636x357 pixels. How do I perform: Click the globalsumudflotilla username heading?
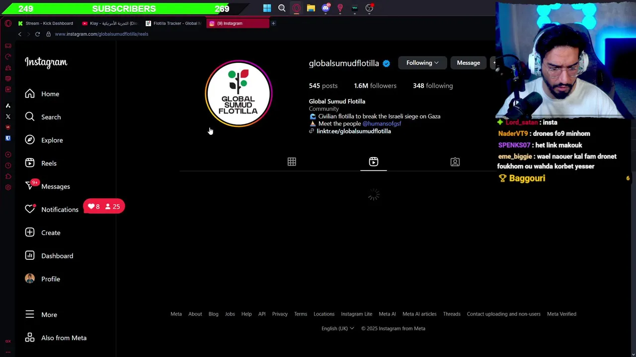[344, 63]
